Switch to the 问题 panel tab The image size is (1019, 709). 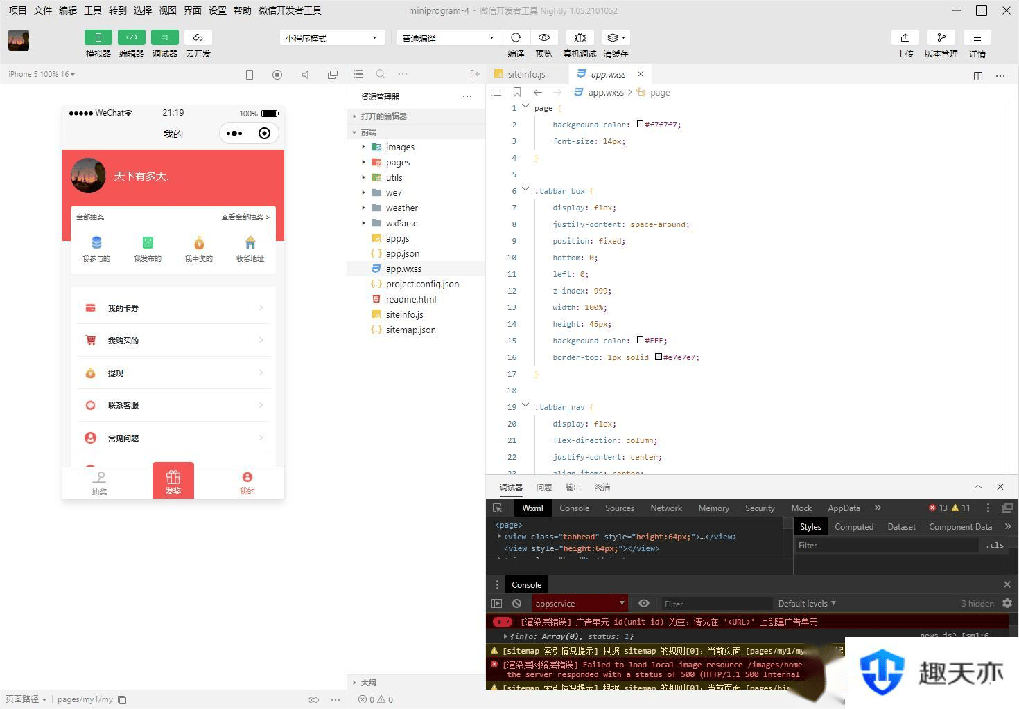(x=544, y=487)
